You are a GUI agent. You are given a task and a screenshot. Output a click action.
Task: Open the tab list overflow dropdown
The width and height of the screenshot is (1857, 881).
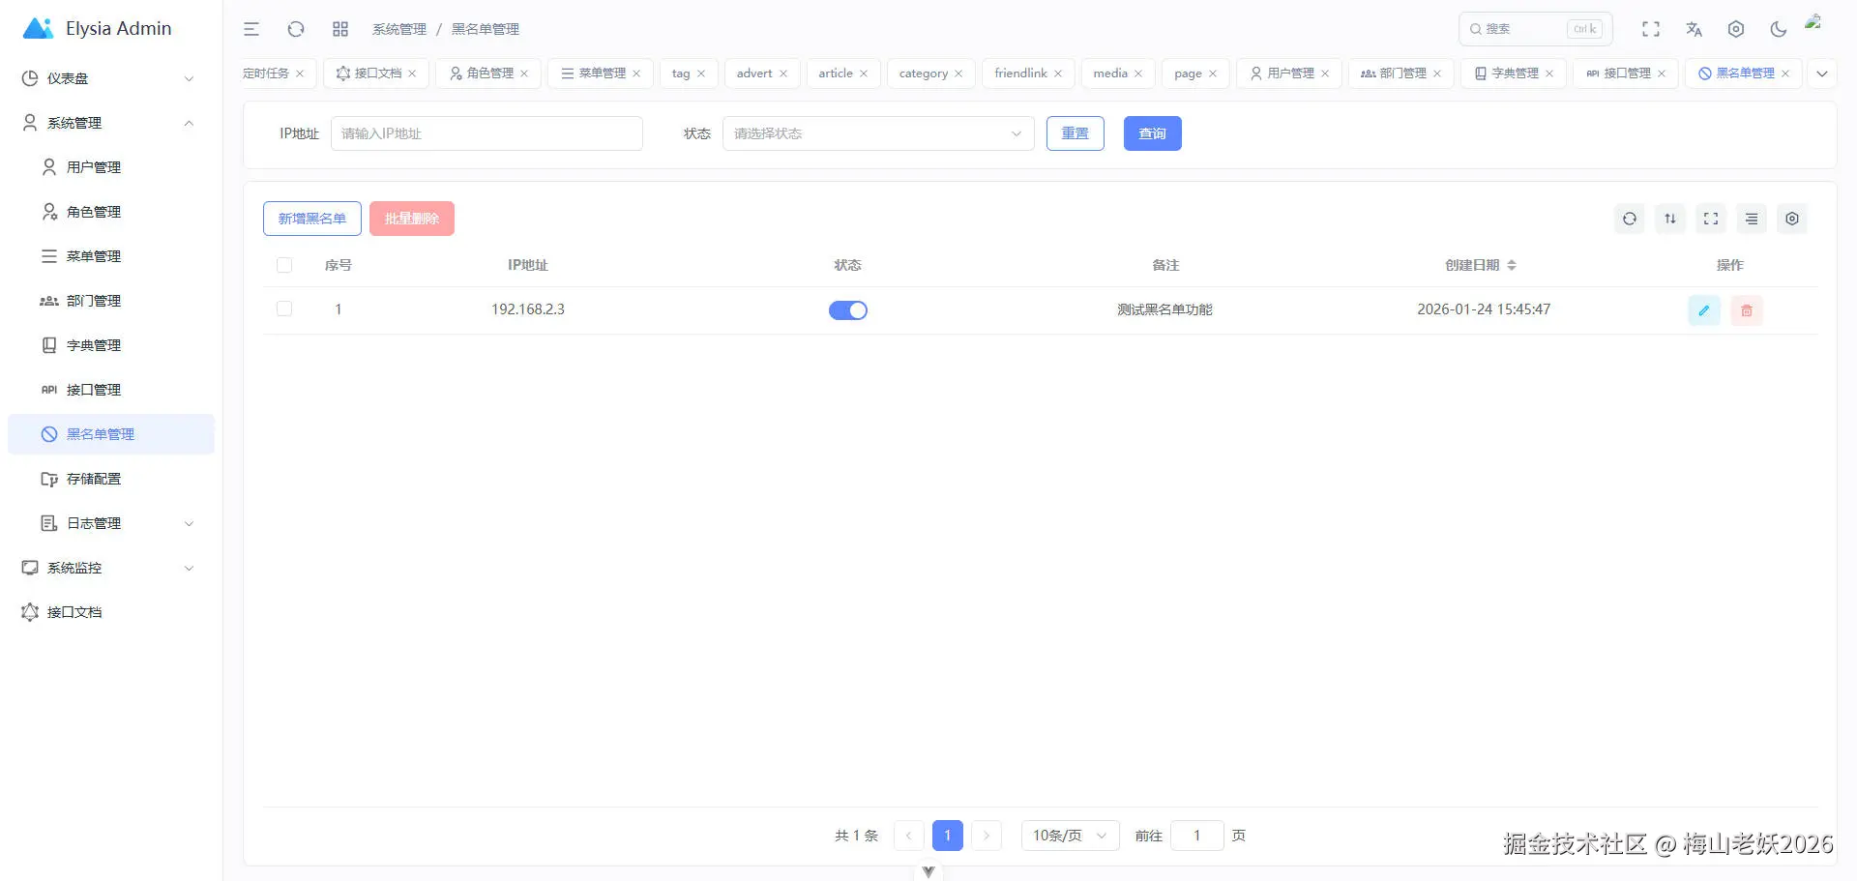point(1822,73)
